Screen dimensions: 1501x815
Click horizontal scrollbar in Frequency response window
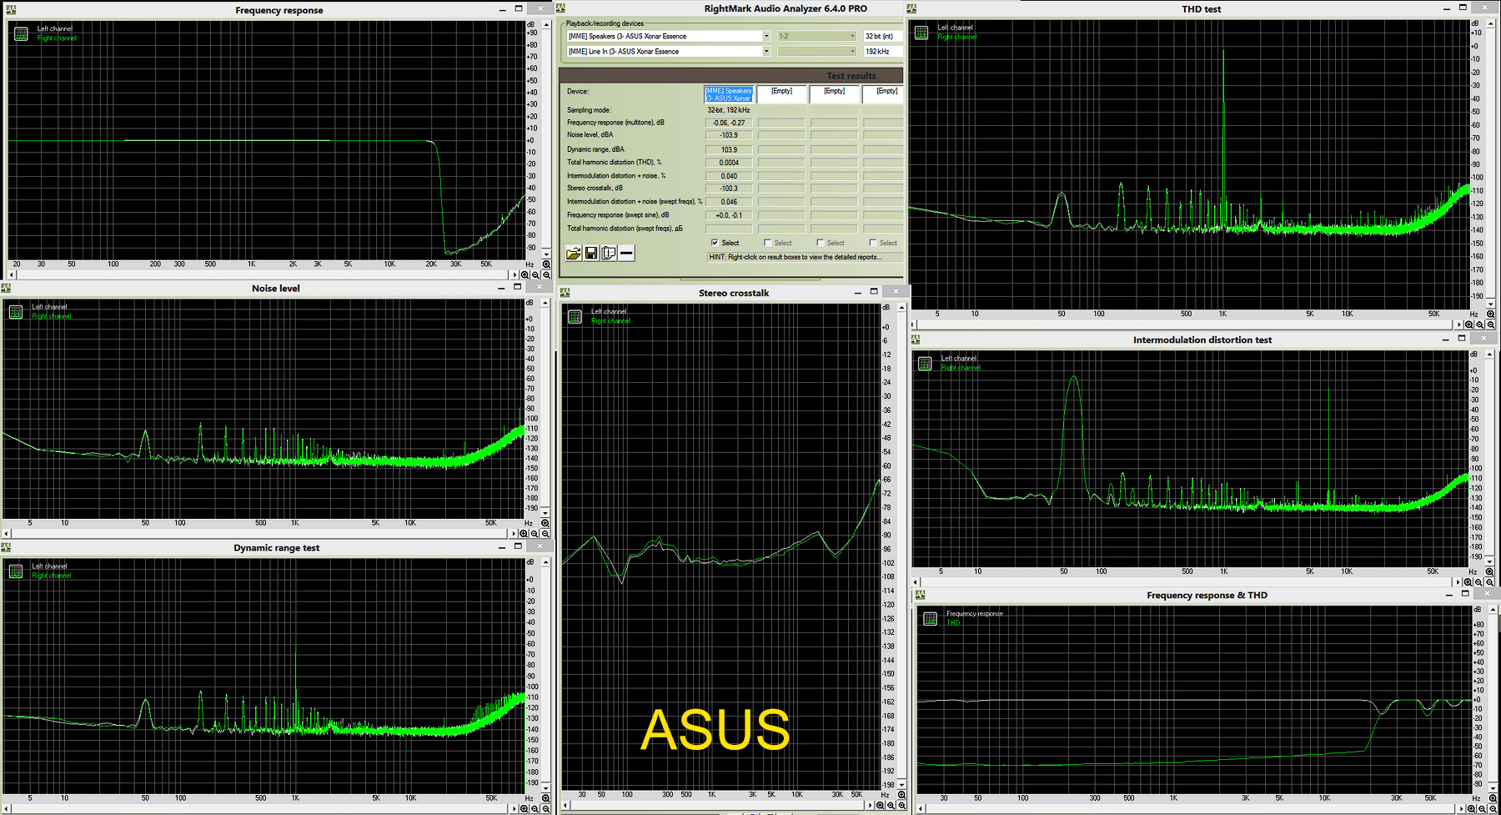coord(263,274)
